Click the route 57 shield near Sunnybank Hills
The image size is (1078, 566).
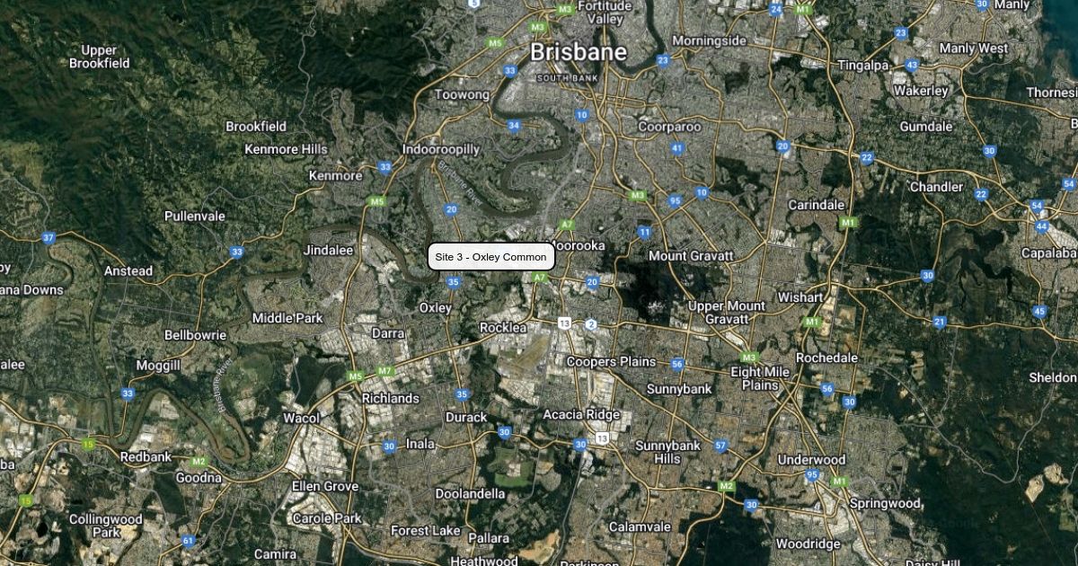(720, 446)
